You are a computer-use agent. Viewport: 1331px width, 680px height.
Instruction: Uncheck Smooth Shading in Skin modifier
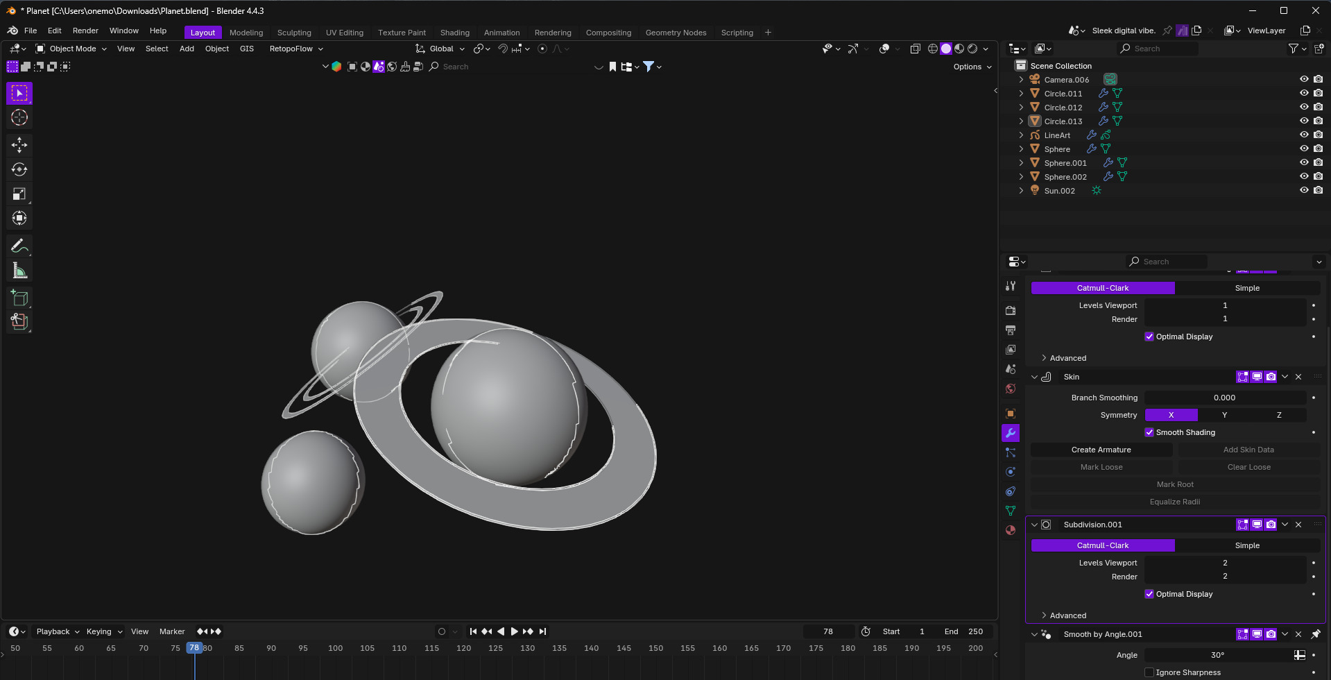tap(1149, 432)
